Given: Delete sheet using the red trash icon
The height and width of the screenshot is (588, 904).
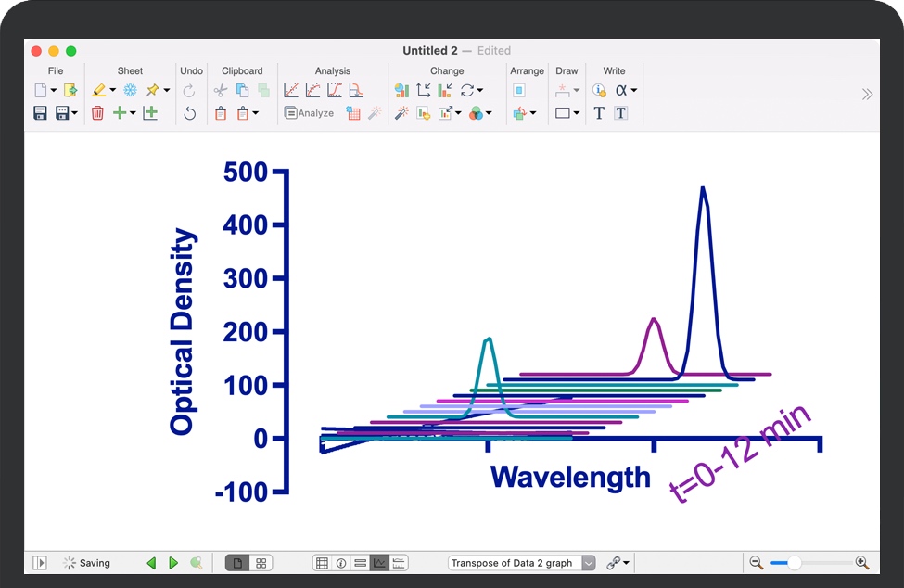Looking at the screenshot, I should (x=97, y=113).
